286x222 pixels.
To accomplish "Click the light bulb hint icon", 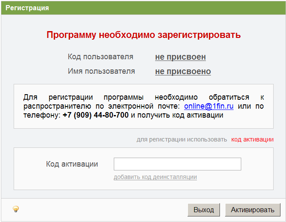I will coord(16,209).
